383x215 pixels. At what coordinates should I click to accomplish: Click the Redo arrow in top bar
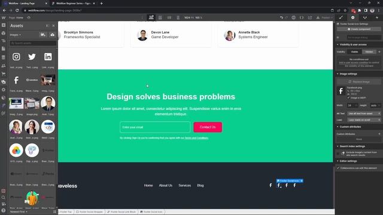287,17
